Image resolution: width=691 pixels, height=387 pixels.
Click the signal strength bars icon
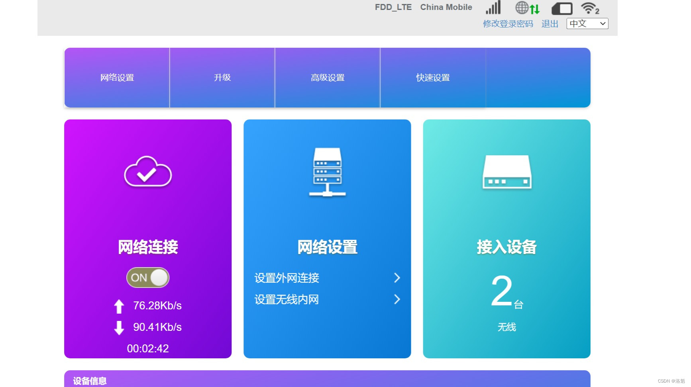pos(493,7)
